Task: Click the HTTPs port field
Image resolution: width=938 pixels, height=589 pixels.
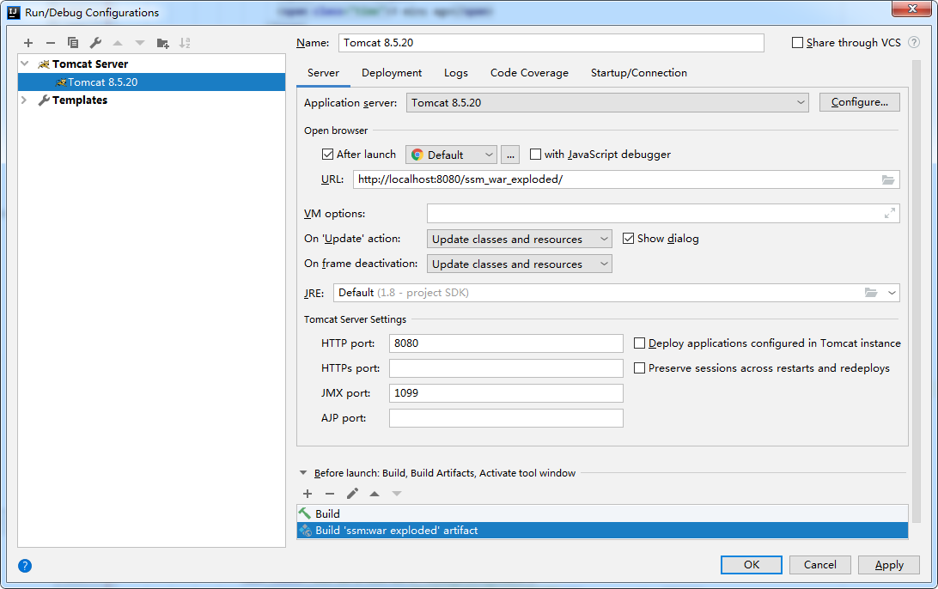Action: coord(506,368)
